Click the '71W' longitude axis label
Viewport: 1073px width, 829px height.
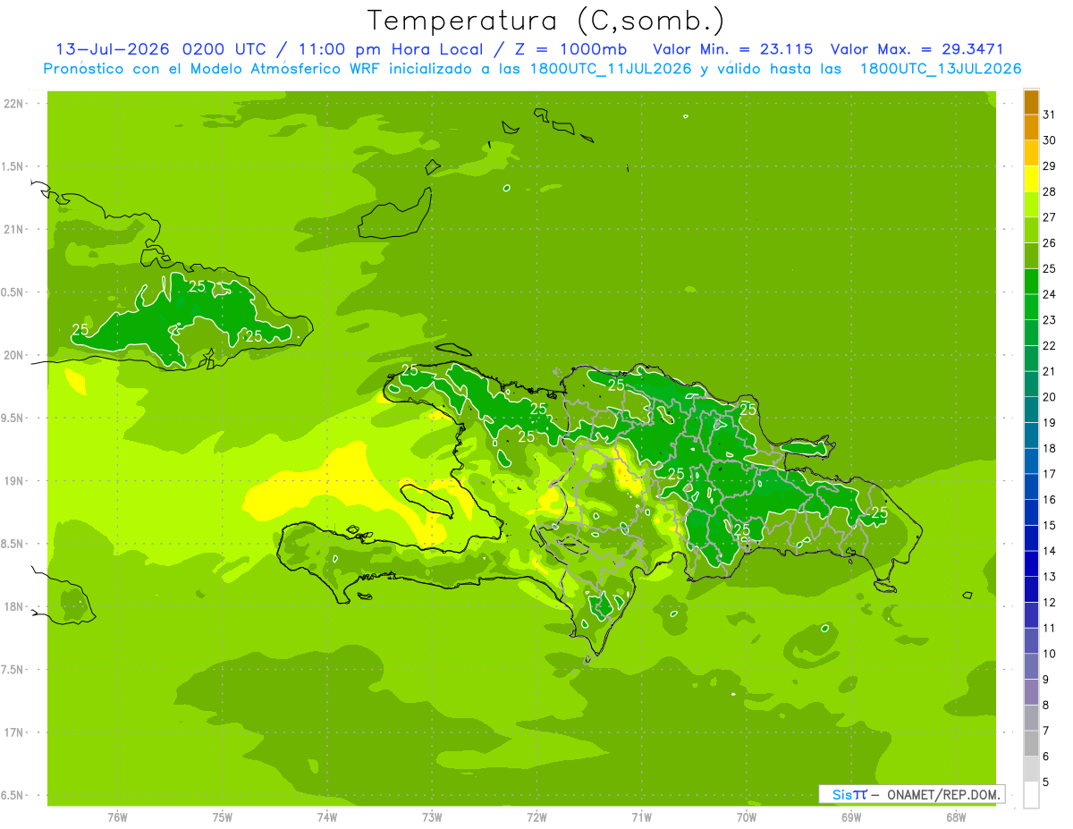coord(641,817)
